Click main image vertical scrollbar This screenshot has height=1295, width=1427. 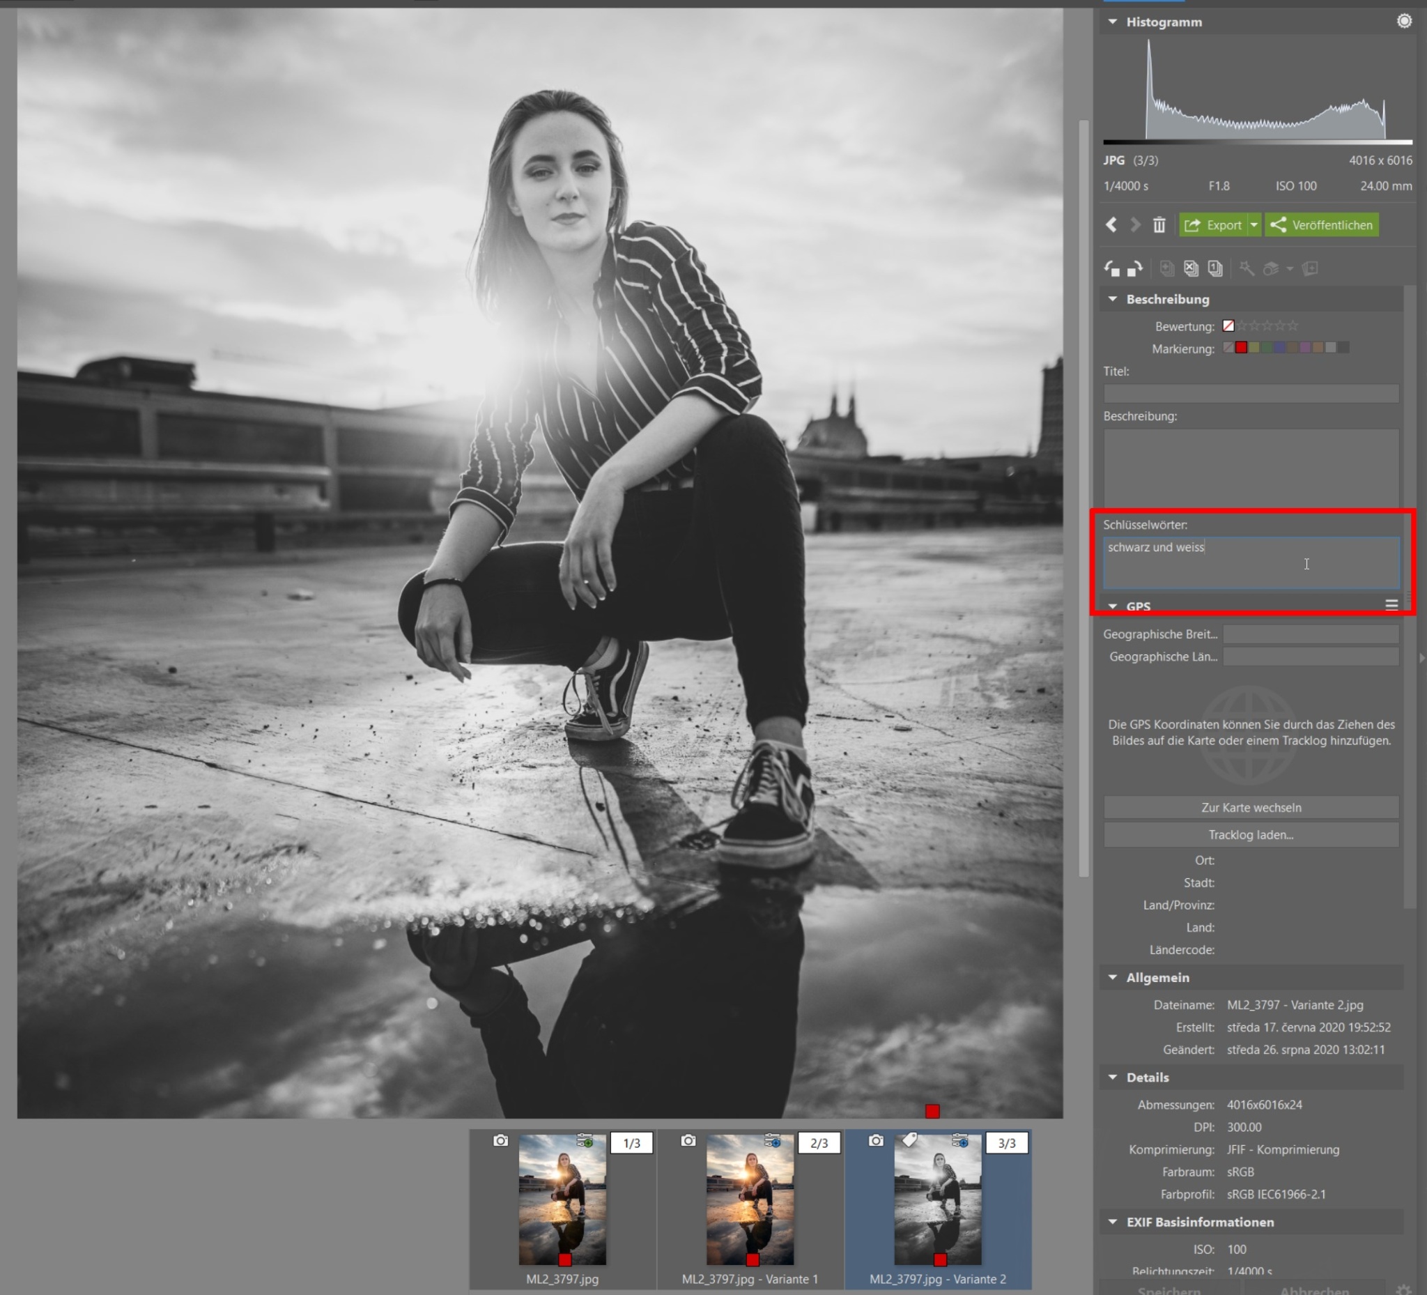1083,498
